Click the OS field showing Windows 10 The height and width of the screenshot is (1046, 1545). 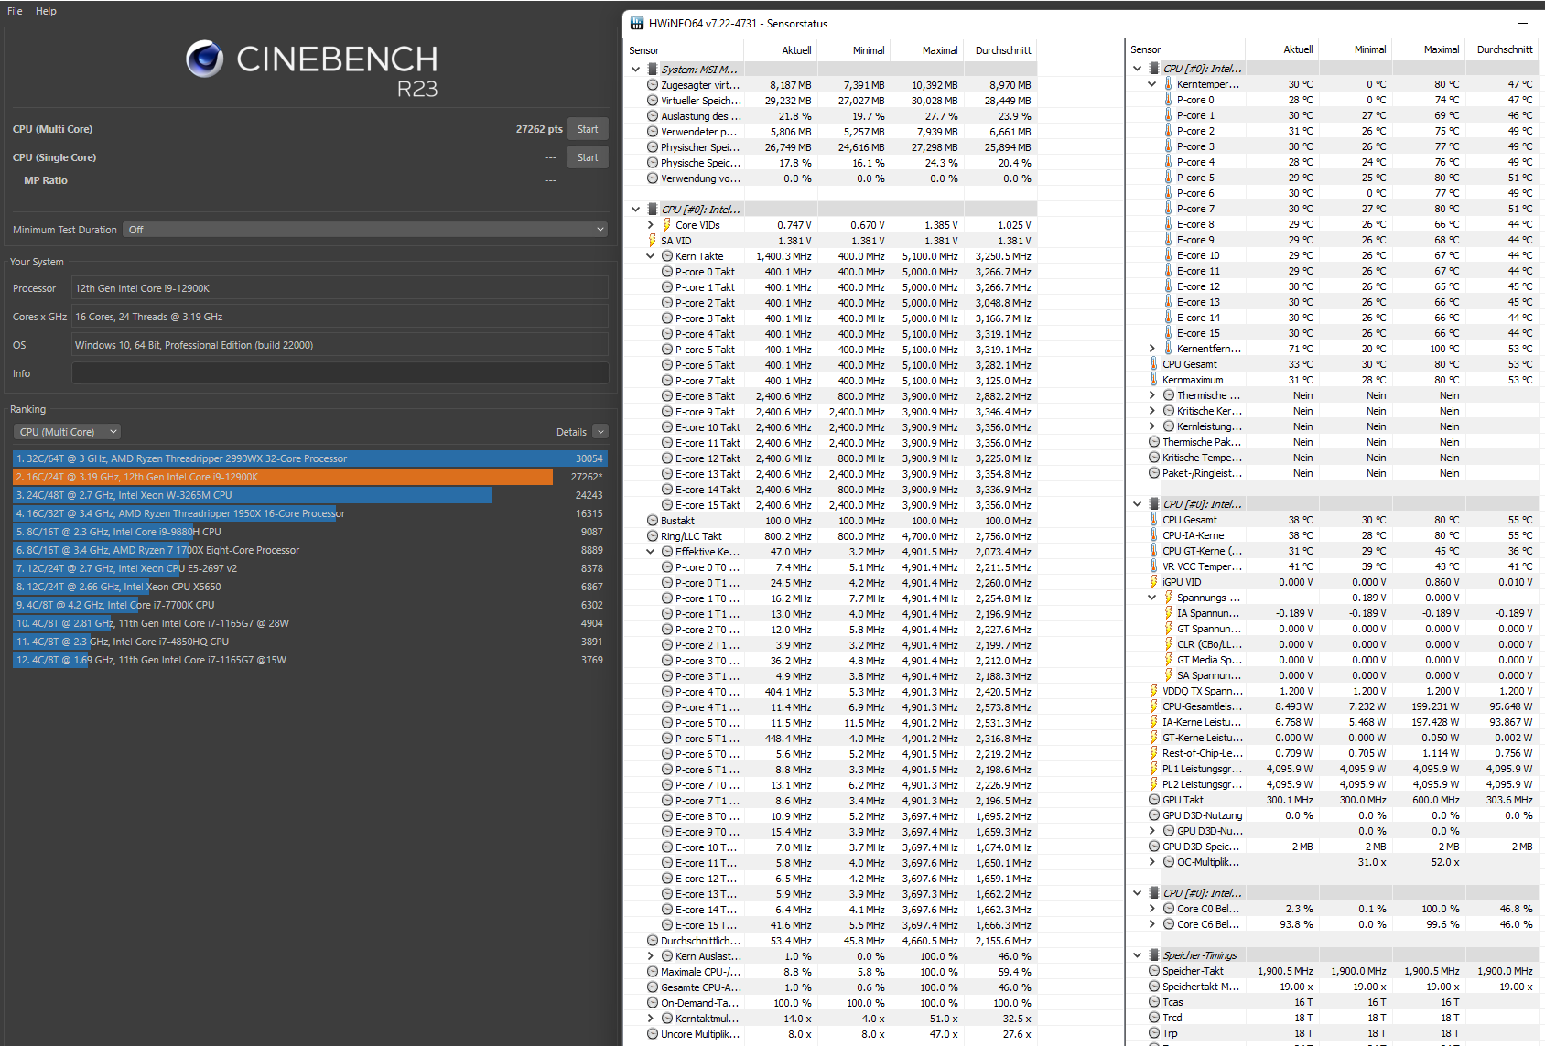point(340,345)
